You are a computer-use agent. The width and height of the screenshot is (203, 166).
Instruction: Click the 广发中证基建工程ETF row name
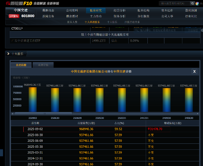click(26, 41)
